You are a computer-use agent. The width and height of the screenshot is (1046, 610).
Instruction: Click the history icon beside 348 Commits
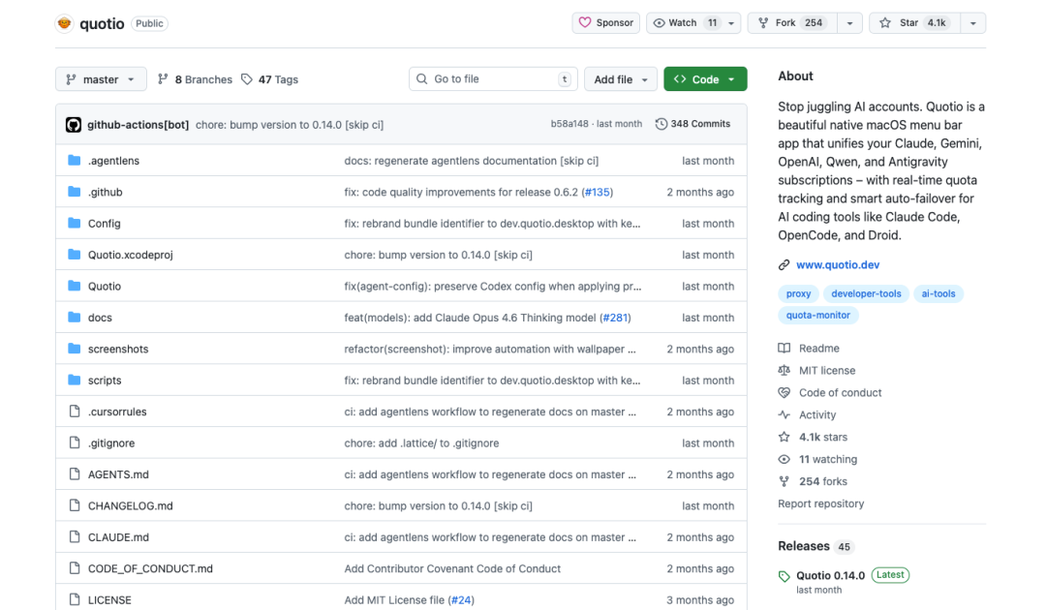[x=661, y=124]
